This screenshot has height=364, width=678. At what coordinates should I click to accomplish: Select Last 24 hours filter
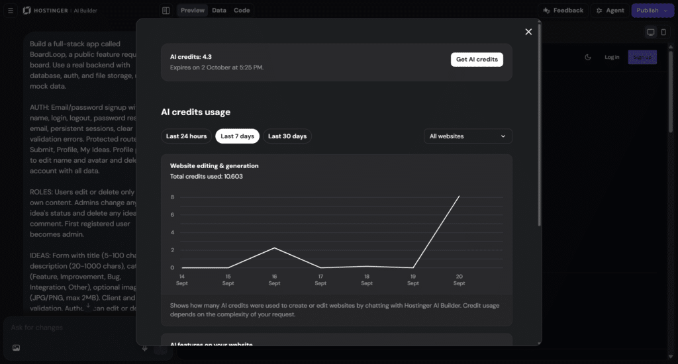(186, 136)
